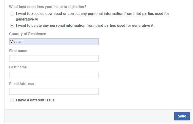
Task: Choose the 'I have a different issue' radio button
Action: pyautogui.click(x=12, y=100)
